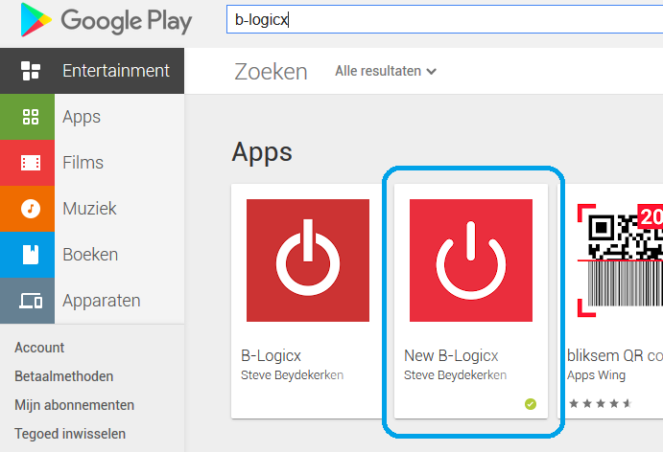
Task: Click the search field containing b-logicx
Action: point(445,19)
